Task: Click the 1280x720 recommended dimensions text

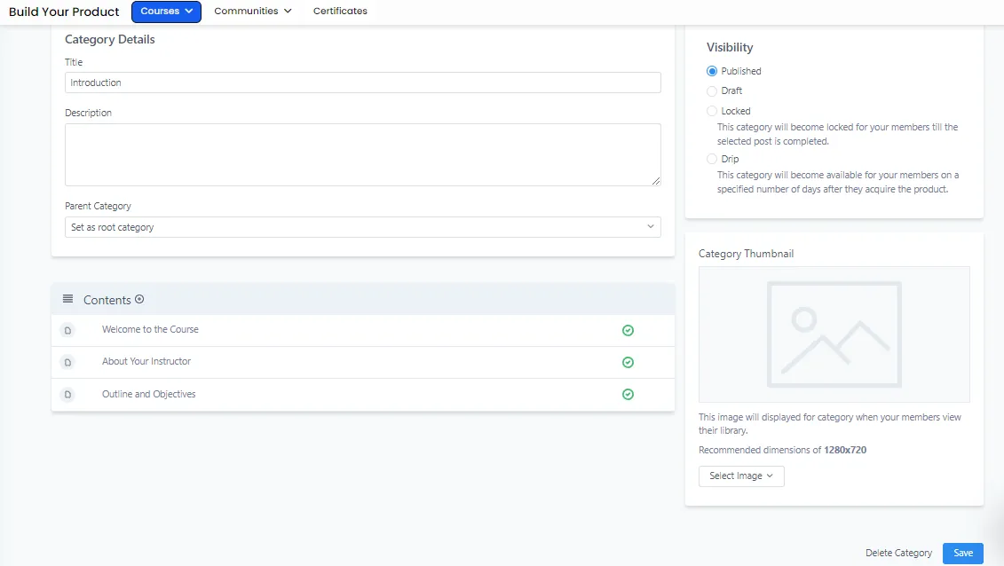Action: point(844,450)
